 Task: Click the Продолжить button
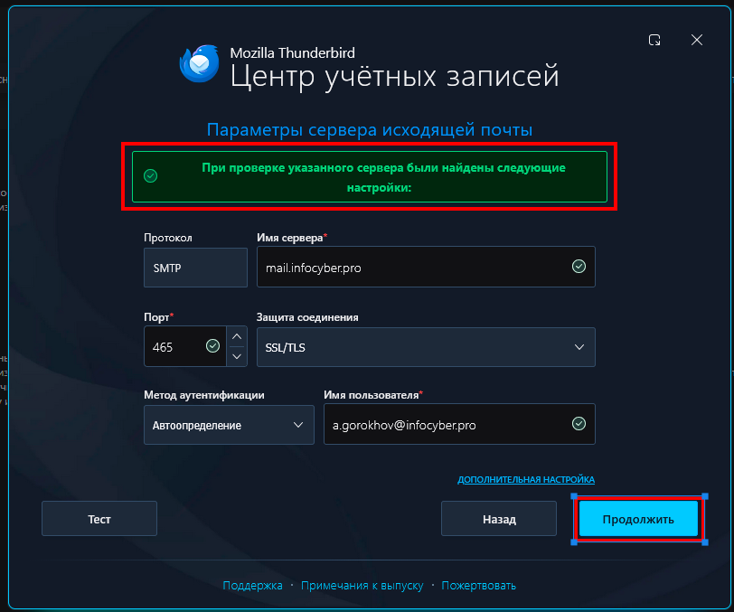click(638, 519)
